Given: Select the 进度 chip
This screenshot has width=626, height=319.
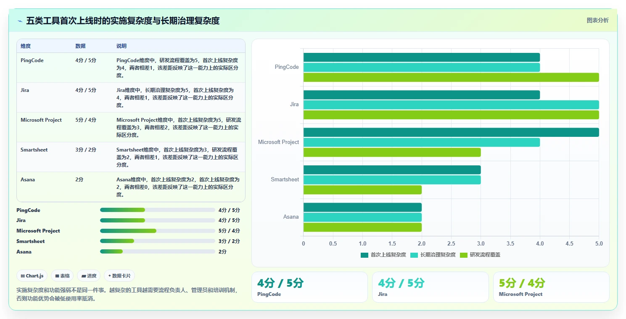Looking at the screenshot, I should (89, 276).
